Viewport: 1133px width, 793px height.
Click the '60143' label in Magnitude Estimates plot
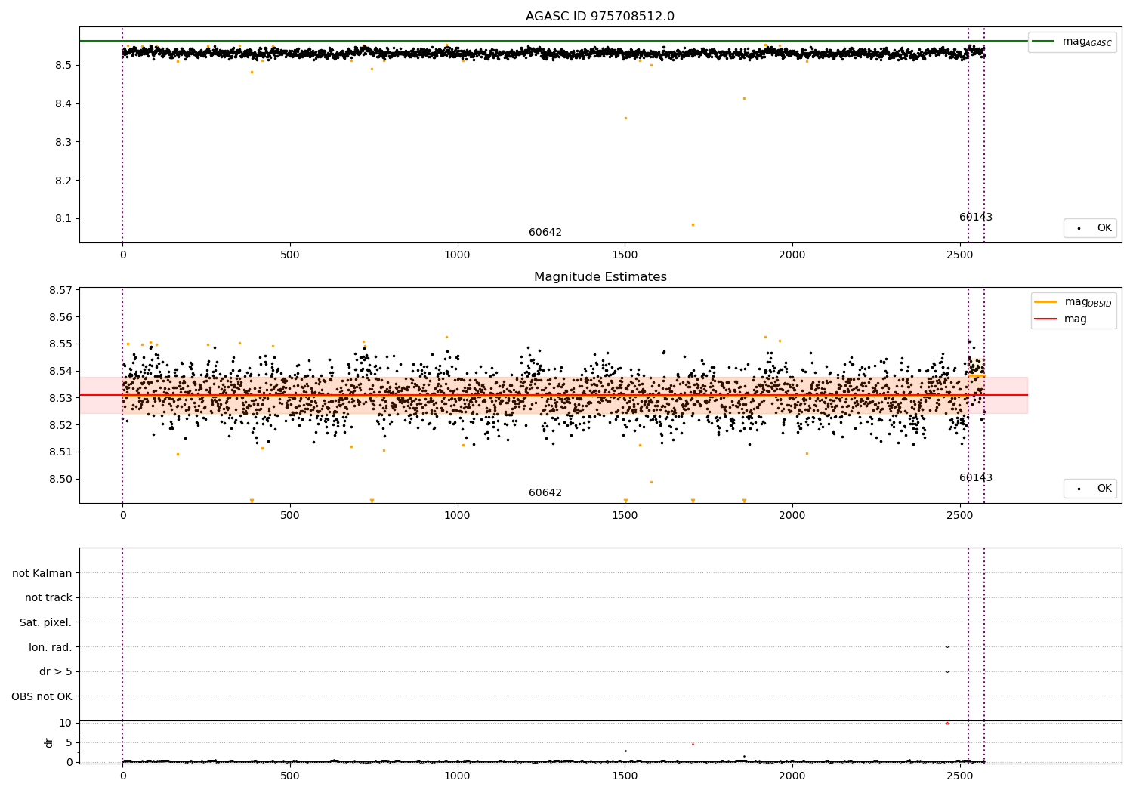[x=976, y=478]
